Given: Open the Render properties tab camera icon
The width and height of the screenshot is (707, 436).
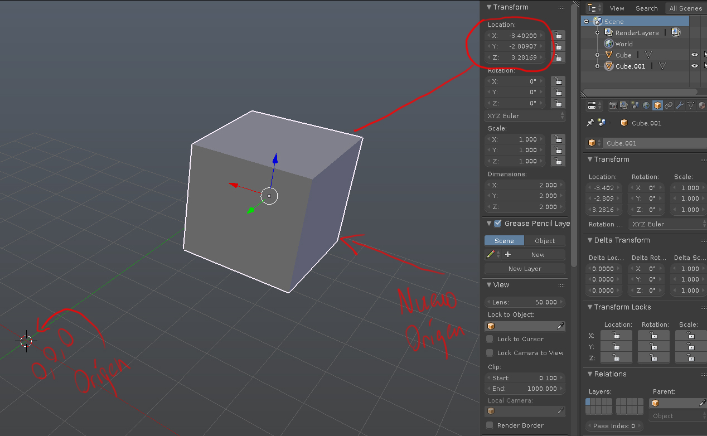Looking at the screenshot, I should pyautogui.click(x=613, y=105).
